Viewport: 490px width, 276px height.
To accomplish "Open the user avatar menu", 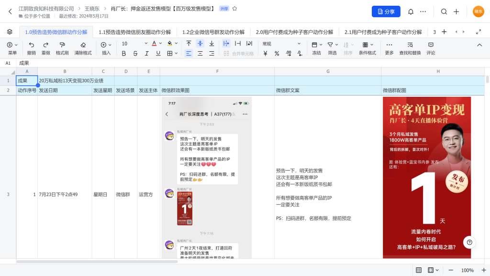I will coord(478,11).
